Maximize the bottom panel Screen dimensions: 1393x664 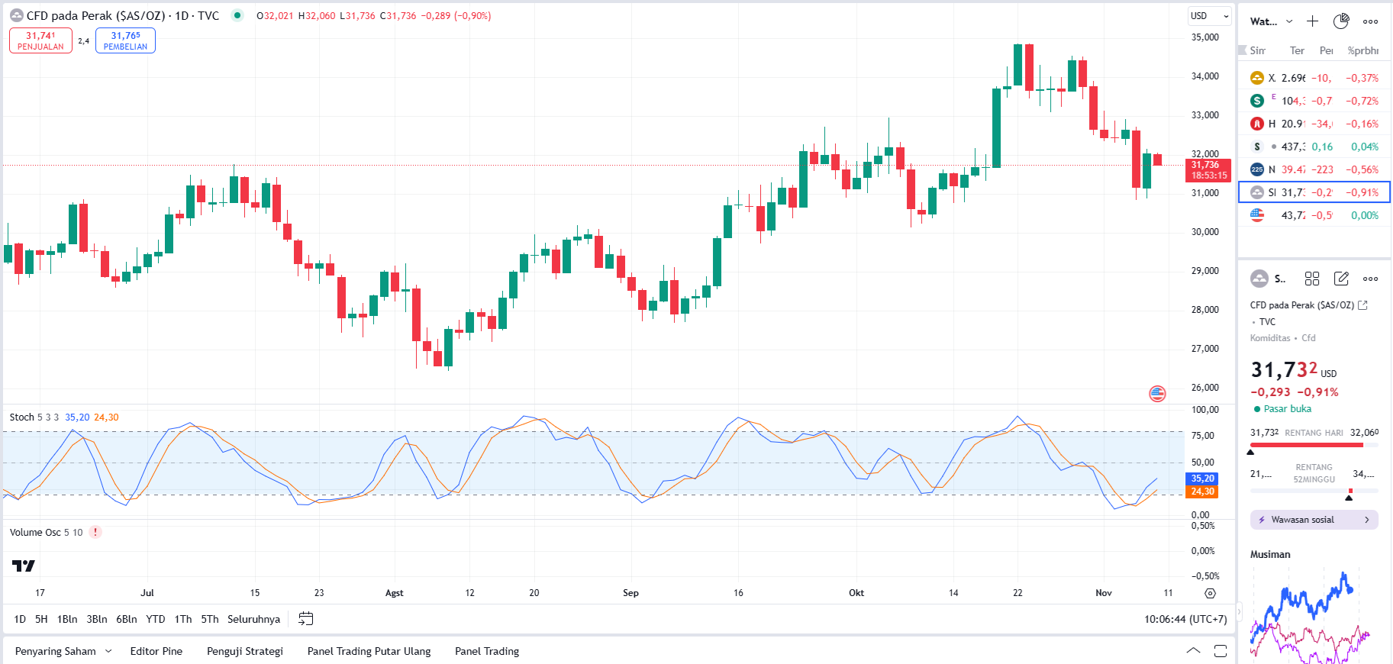click(x=1220, y=651)
